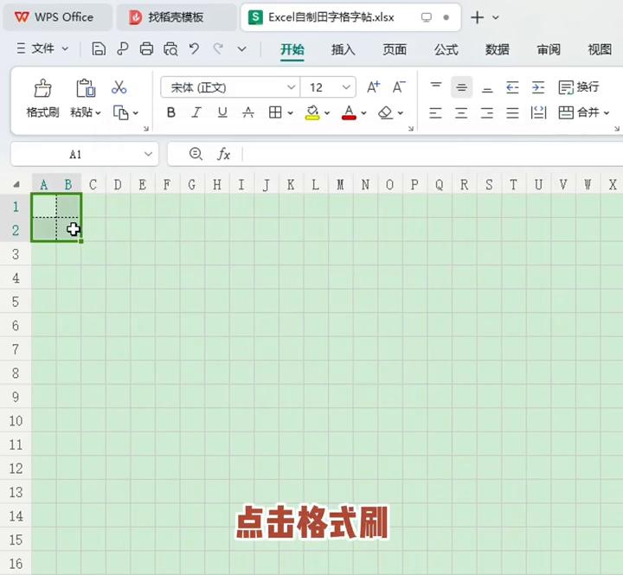Center text horizontally

point(461,112)
